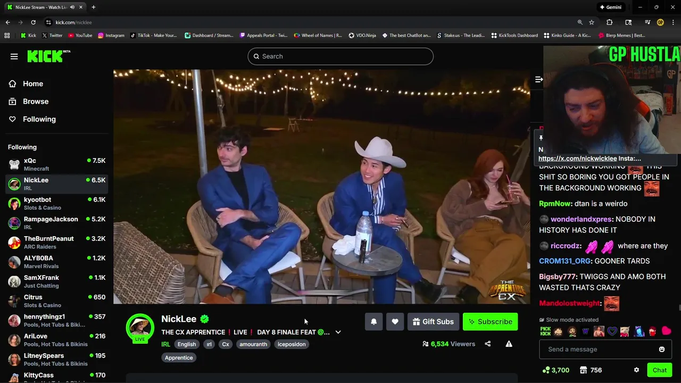The height and width of the screenshot is (383, 681).
Task: Open the x.com/nickwicklee pinned link
Action: [577, 158]
